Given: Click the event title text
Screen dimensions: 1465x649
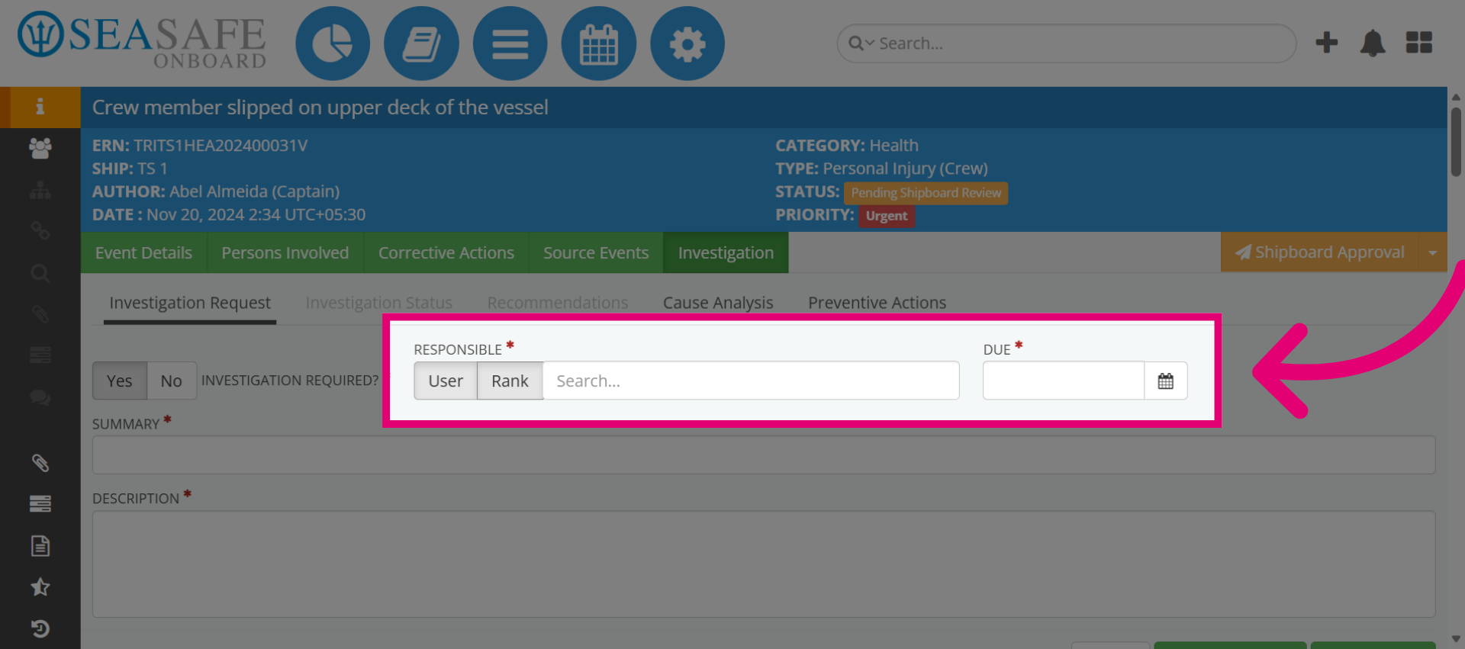Looking at the screenshot, I should (x=320, y=108).
